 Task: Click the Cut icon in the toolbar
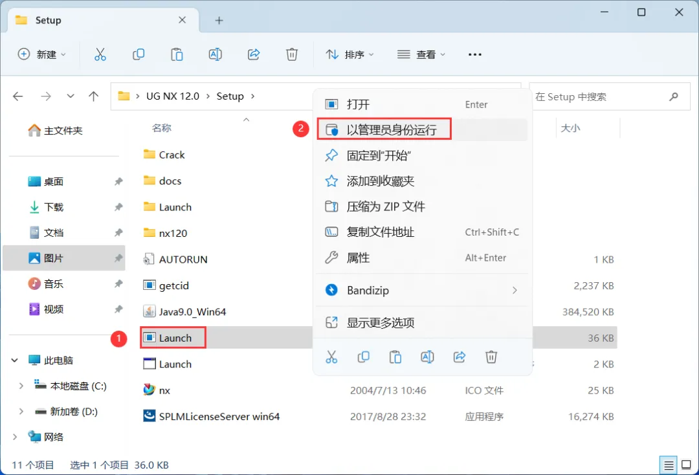pyautogui.click(x=100, y=54)
